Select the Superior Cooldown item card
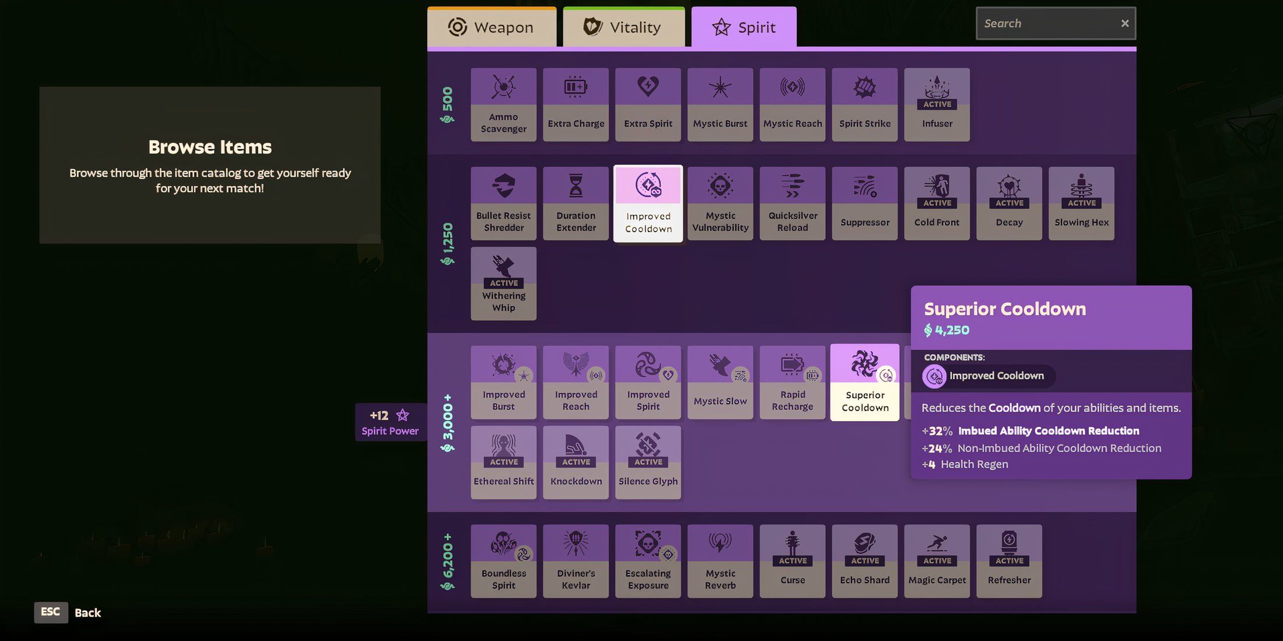Image resolution: width=1283 pixels, height=641 pixels. click(865, 383)
